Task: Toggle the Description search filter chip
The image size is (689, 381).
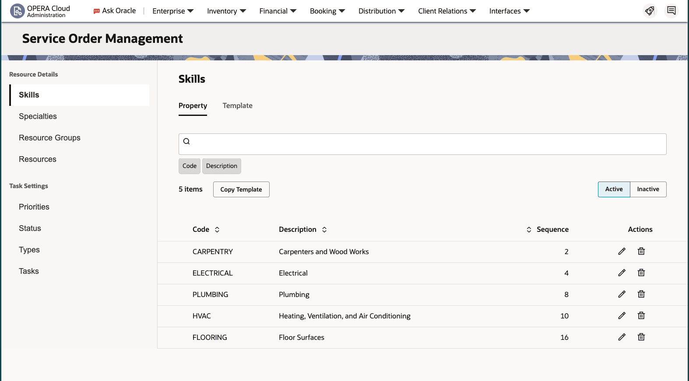Action: pyautogui.click(x=221, y=166)
